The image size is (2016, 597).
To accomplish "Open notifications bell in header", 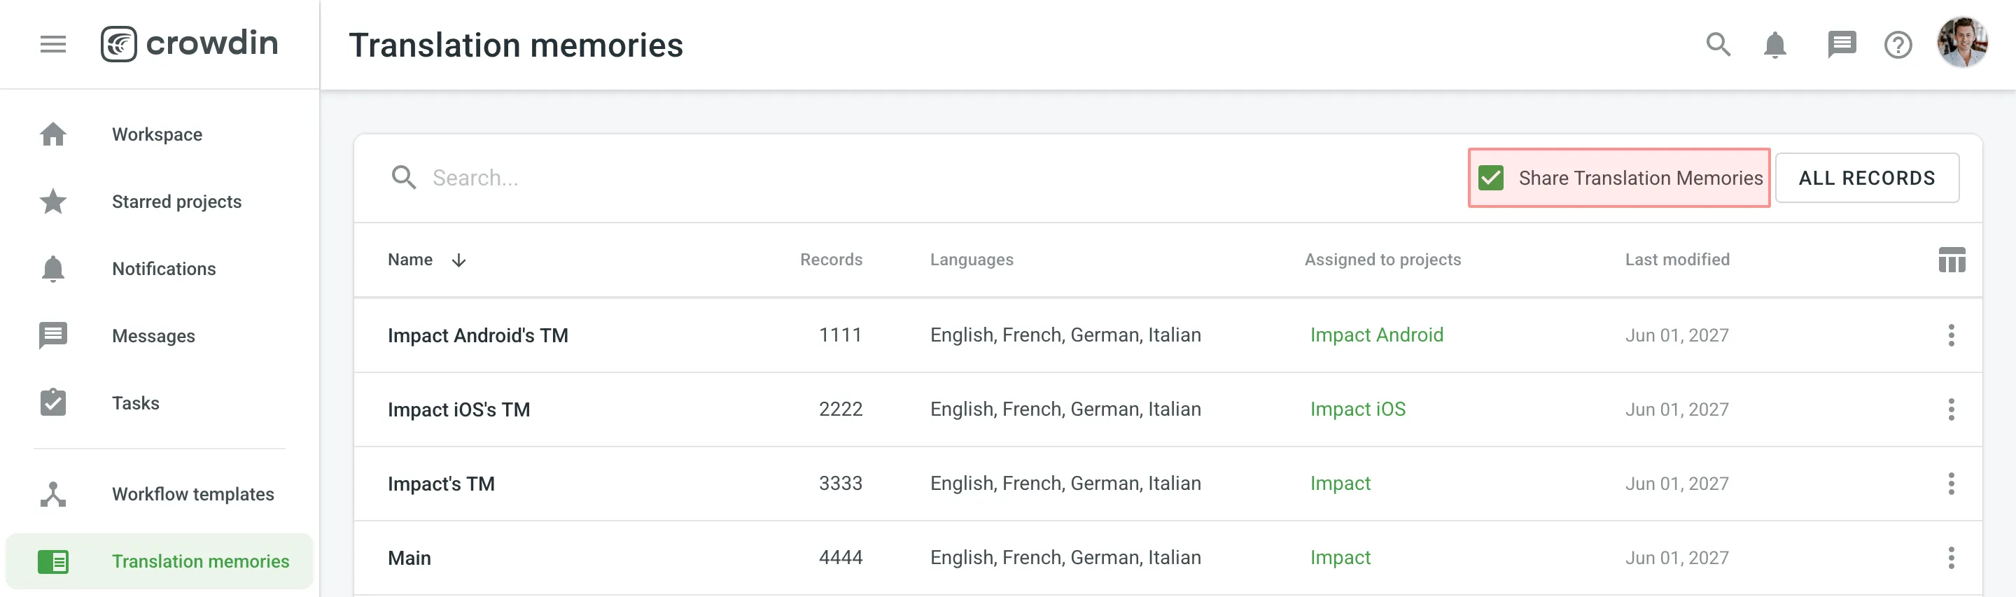I will click(x=1775, y=45).
